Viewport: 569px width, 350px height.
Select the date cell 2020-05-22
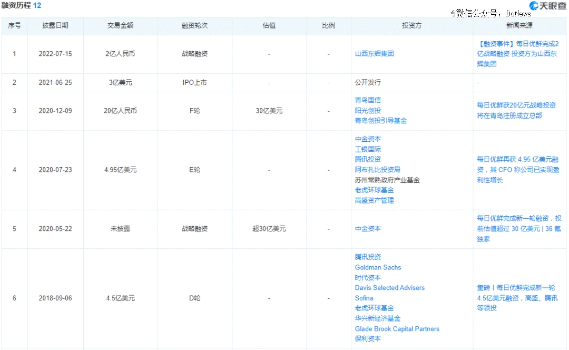click(x=55, y=229)
